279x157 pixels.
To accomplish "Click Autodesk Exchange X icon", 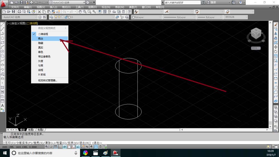I will tap(234, 3).
